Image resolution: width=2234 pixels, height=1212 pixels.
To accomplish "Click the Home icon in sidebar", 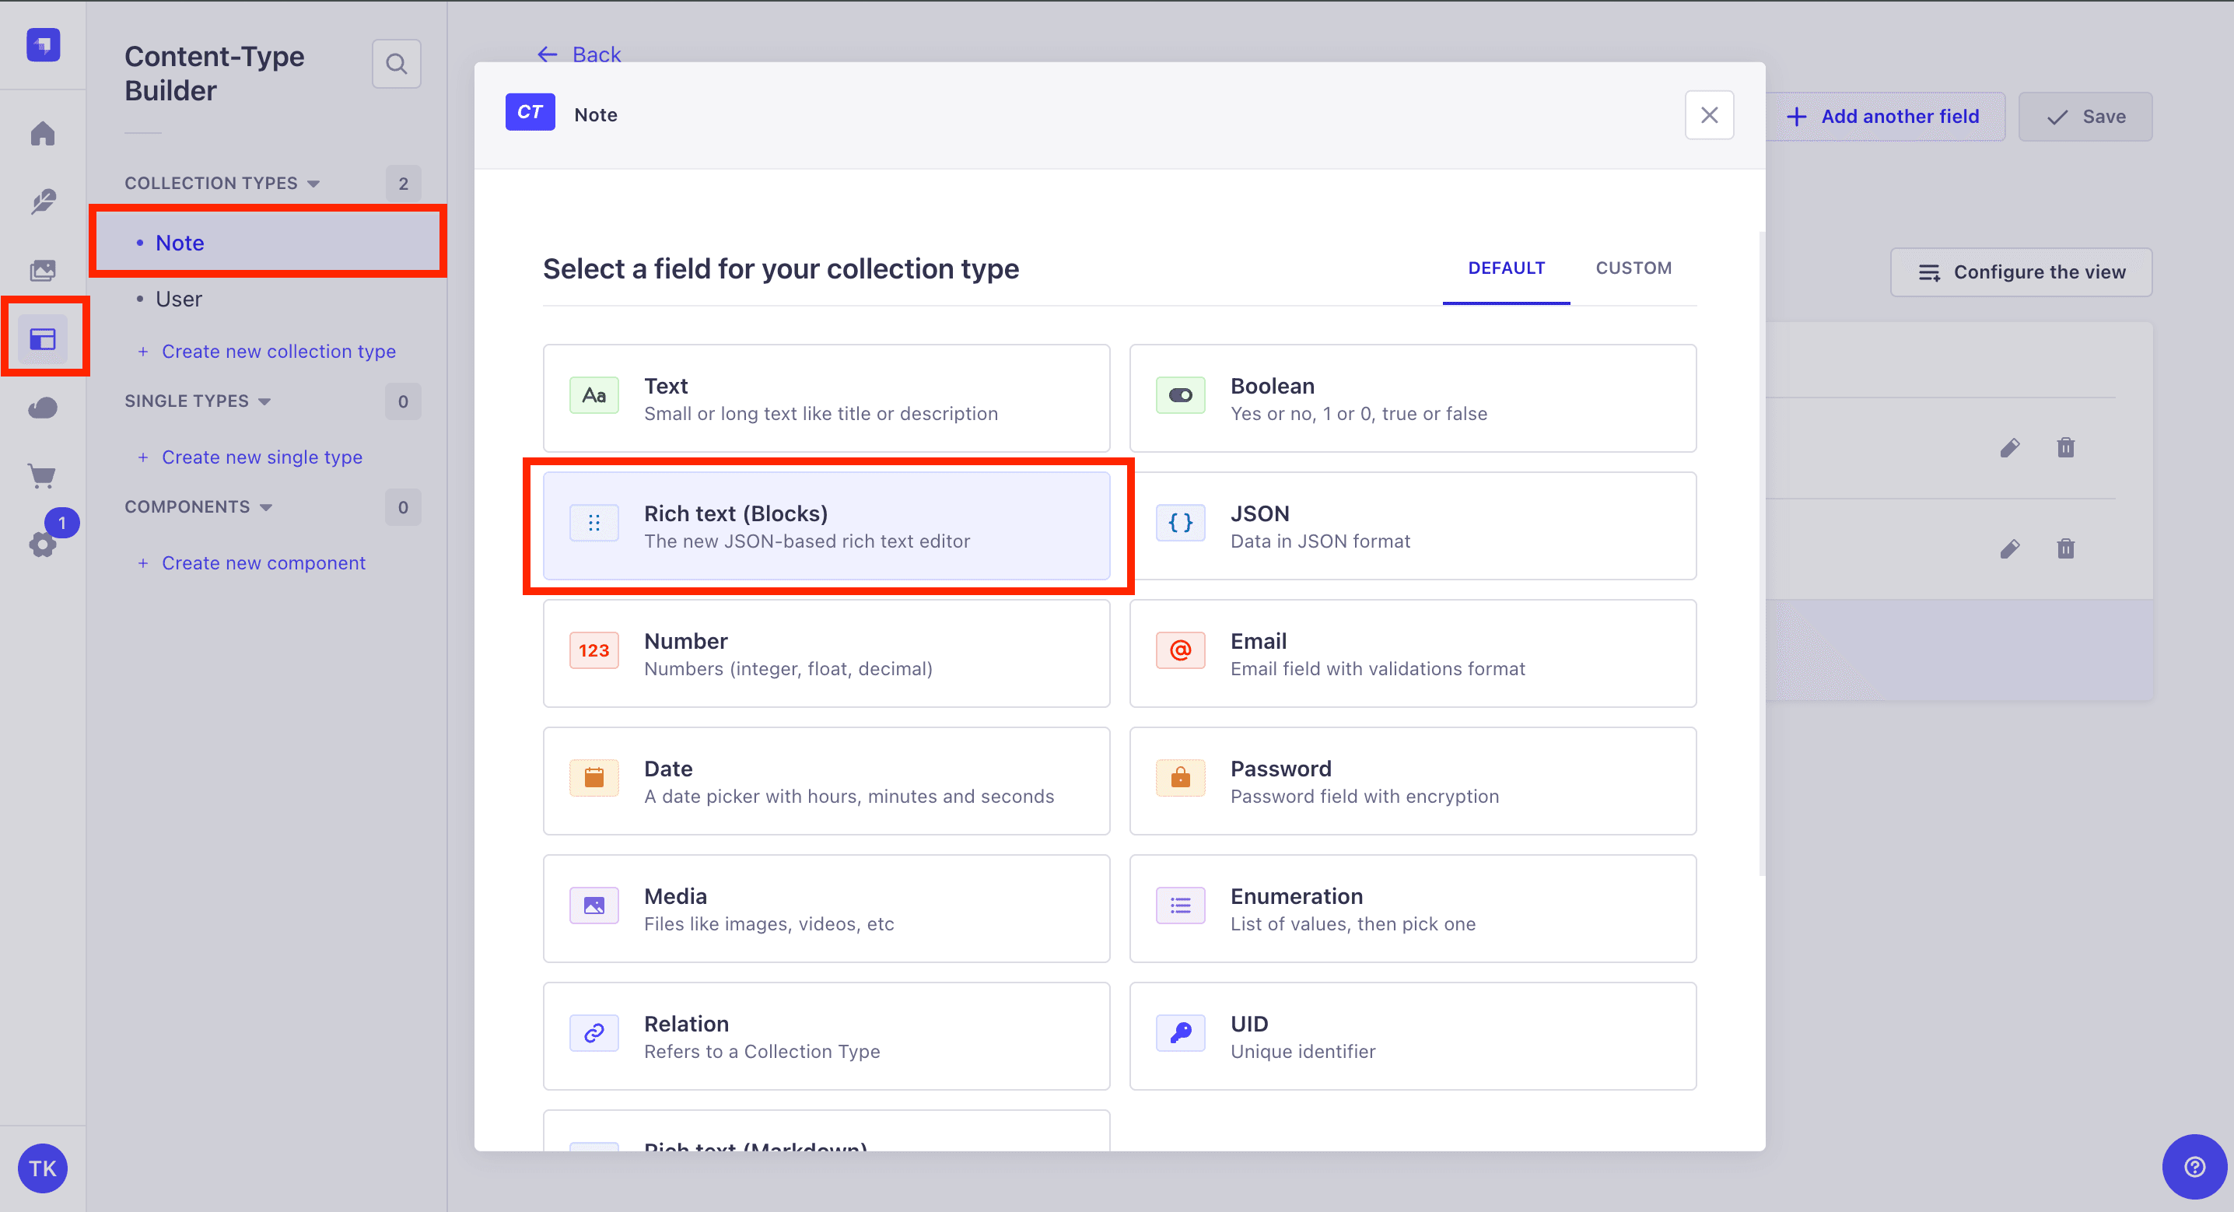I will 43,134.
